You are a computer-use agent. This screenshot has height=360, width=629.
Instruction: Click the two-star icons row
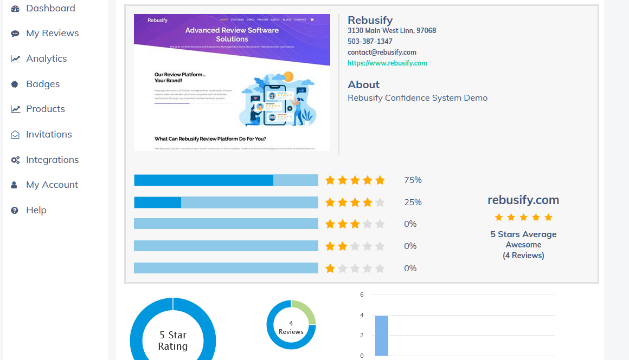click(355, 246)
